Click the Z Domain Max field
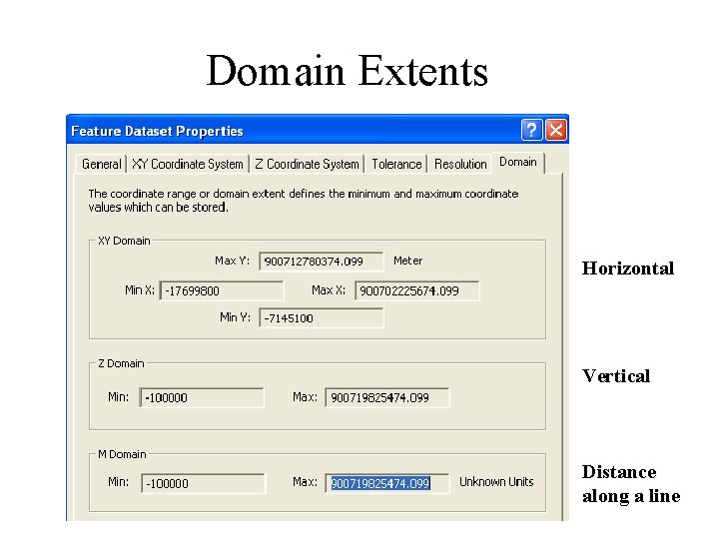Image resolution: width=719 pixels, height=539 pixels. [x=387, y=397]
